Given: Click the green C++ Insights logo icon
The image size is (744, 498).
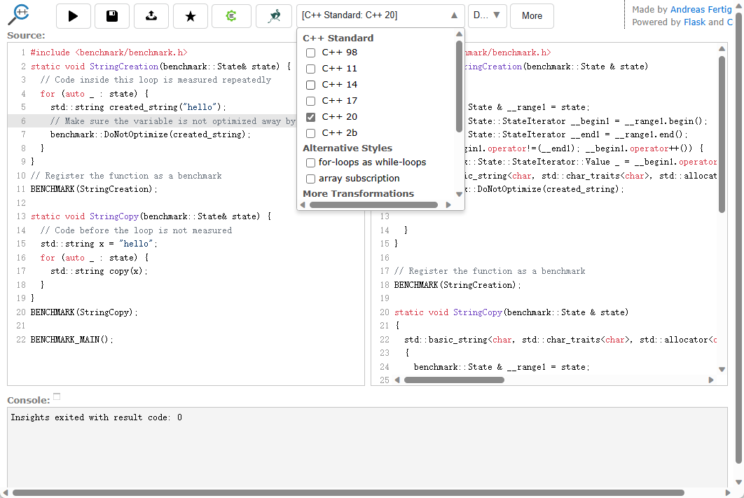Looking at the screenshot, I should 231,16.
